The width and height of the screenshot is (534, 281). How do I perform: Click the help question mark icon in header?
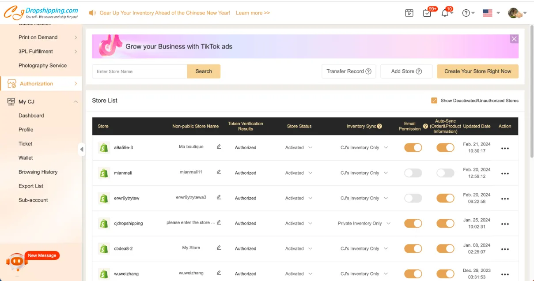(466, 13)
